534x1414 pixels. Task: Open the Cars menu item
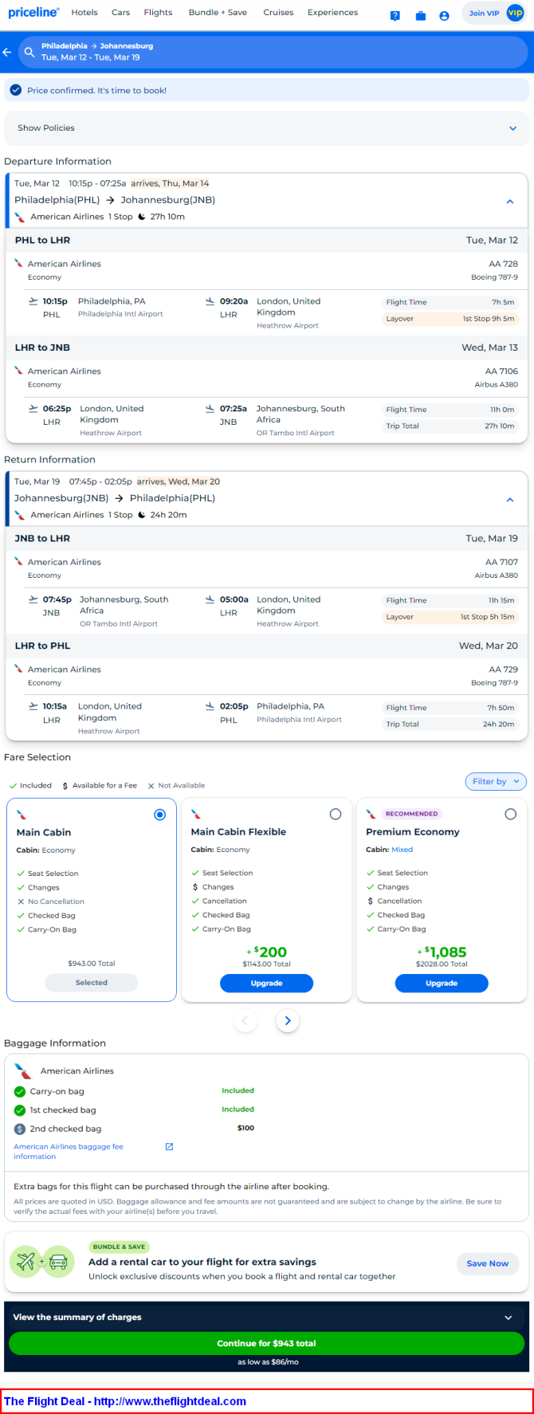[121, 13]
